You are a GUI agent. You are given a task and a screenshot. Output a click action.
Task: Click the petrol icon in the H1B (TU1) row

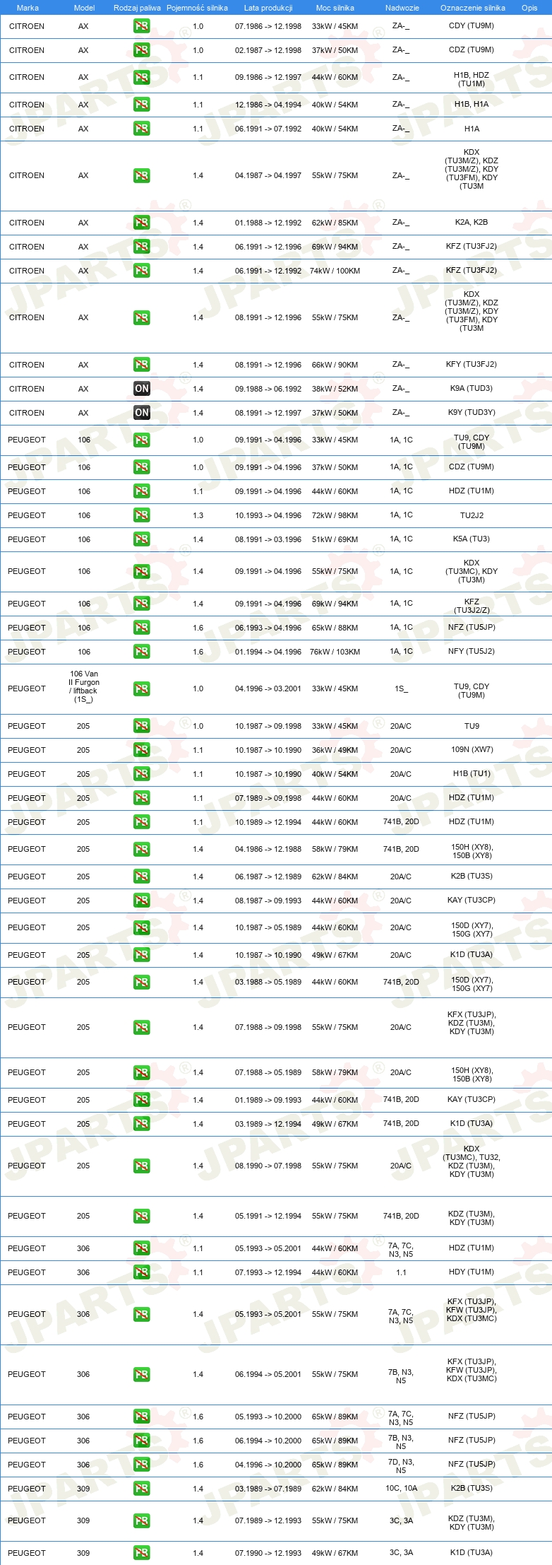142,774
